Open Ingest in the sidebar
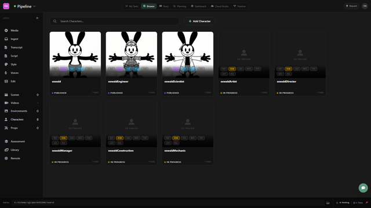 coord(21,39)
